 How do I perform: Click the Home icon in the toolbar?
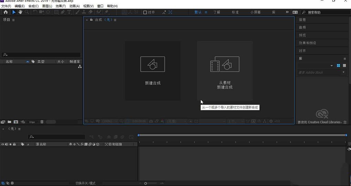(x=6, y=12)
